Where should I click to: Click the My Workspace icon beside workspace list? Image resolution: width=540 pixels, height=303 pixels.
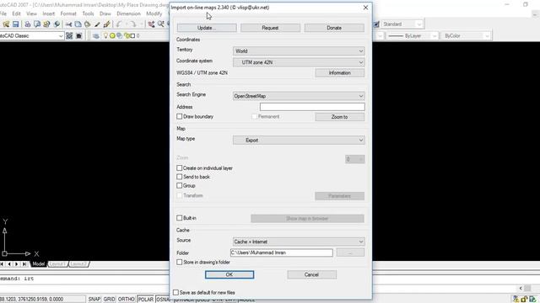[78, 35]
